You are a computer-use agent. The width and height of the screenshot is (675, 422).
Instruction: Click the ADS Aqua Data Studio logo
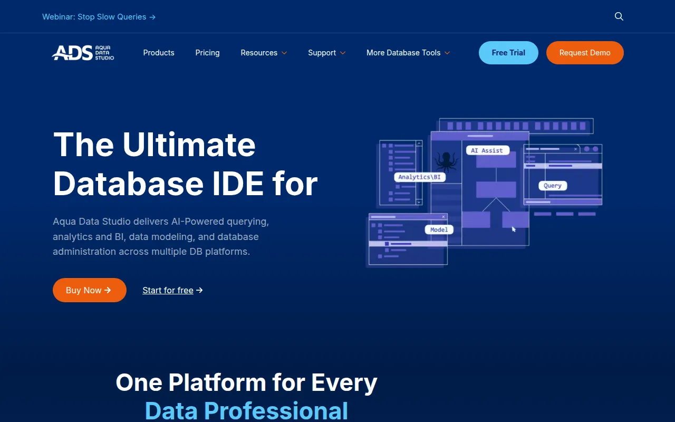click(83, 53)
